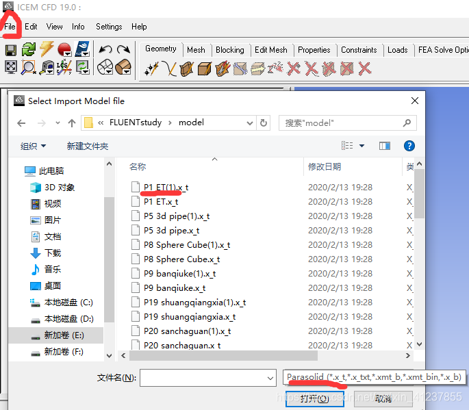The height and width of the screenshot is (410, 469).
Task: Select the Create/Modify Curve tool
Action: pyautogui.click(x=169, y=68)
